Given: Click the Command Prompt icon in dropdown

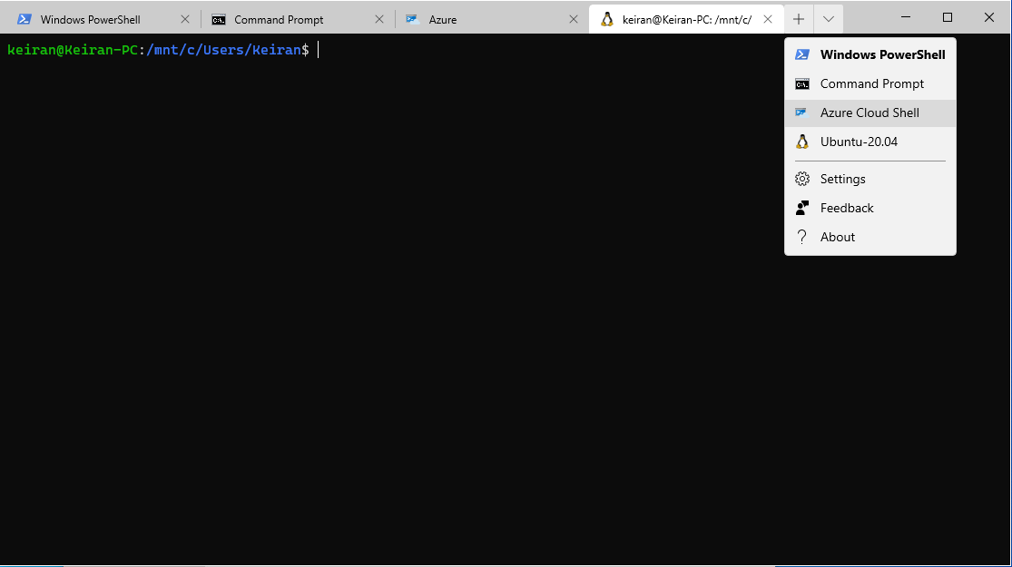Looking at the screenshot, I should [x=802, y=83].
